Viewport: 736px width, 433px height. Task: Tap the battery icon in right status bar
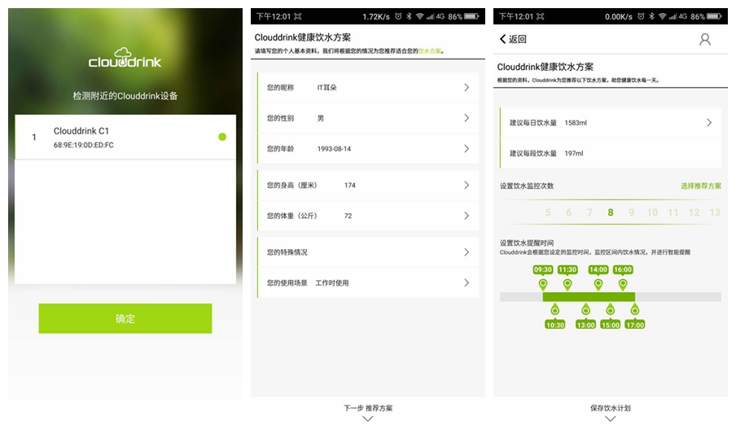714,16
